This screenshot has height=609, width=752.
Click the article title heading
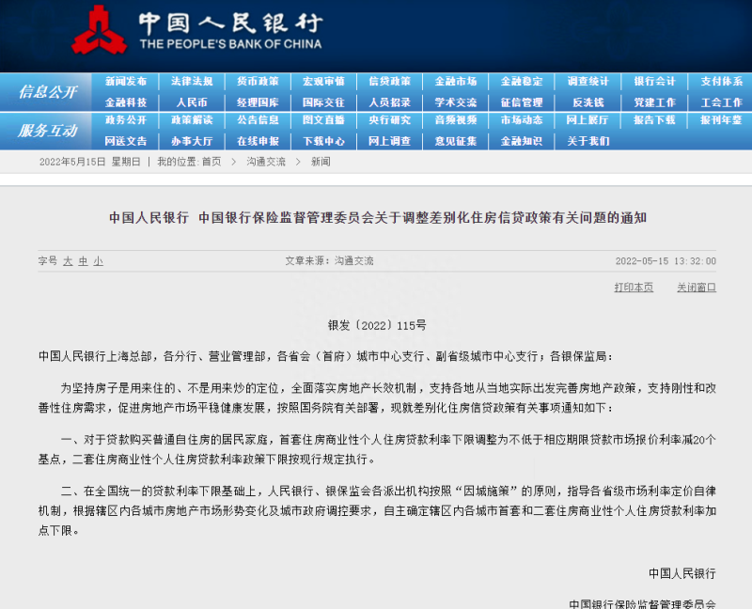378,218
